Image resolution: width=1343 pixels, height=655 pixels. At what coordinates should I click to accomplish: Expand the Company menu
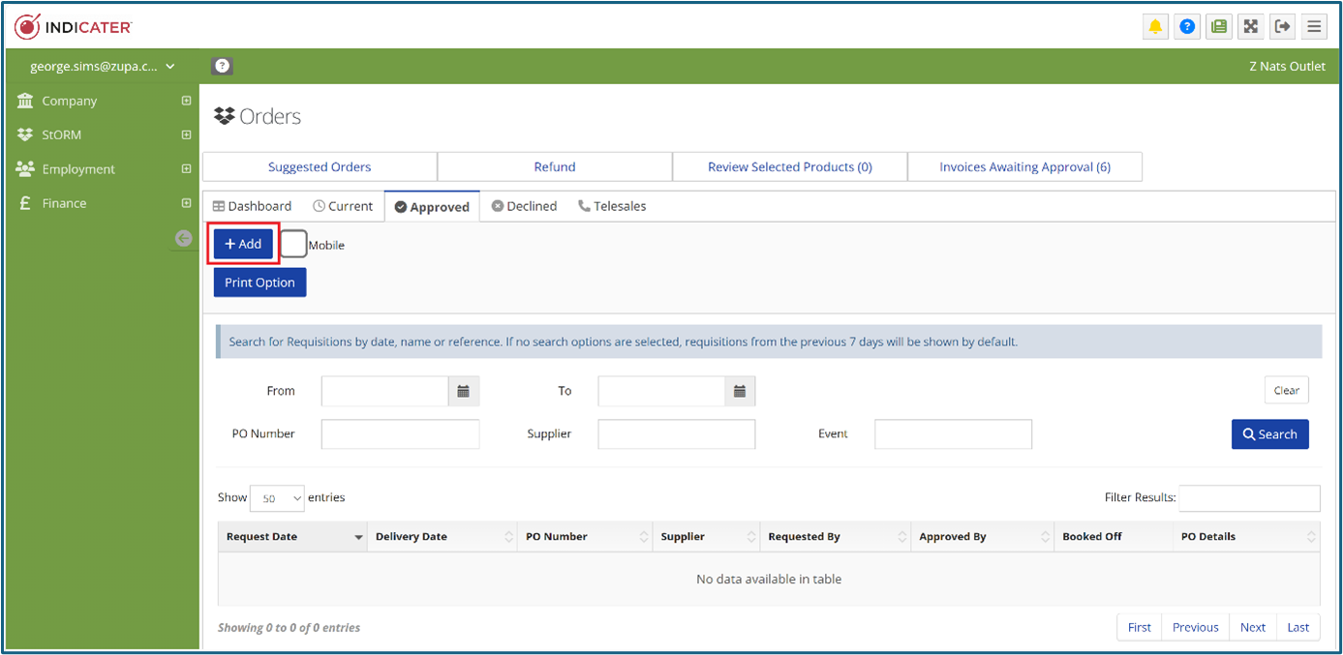coord(105,101)
